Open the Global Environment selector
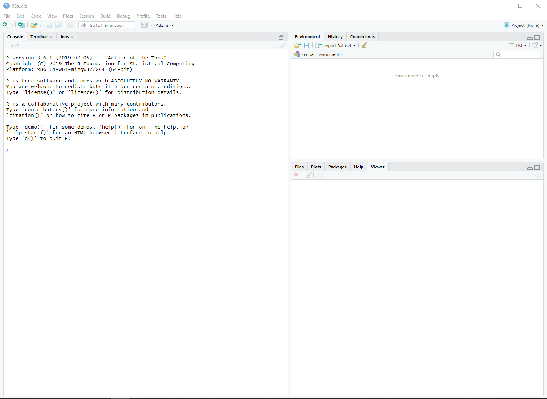Image resolution: width=547 pixels, height=399 pixels. point(319,54)
